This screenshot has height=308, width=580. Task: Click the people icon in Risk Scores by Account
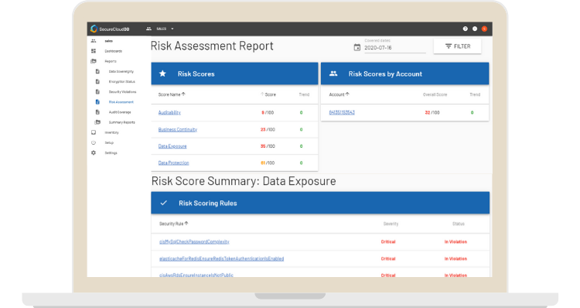[x=333, y=74]
